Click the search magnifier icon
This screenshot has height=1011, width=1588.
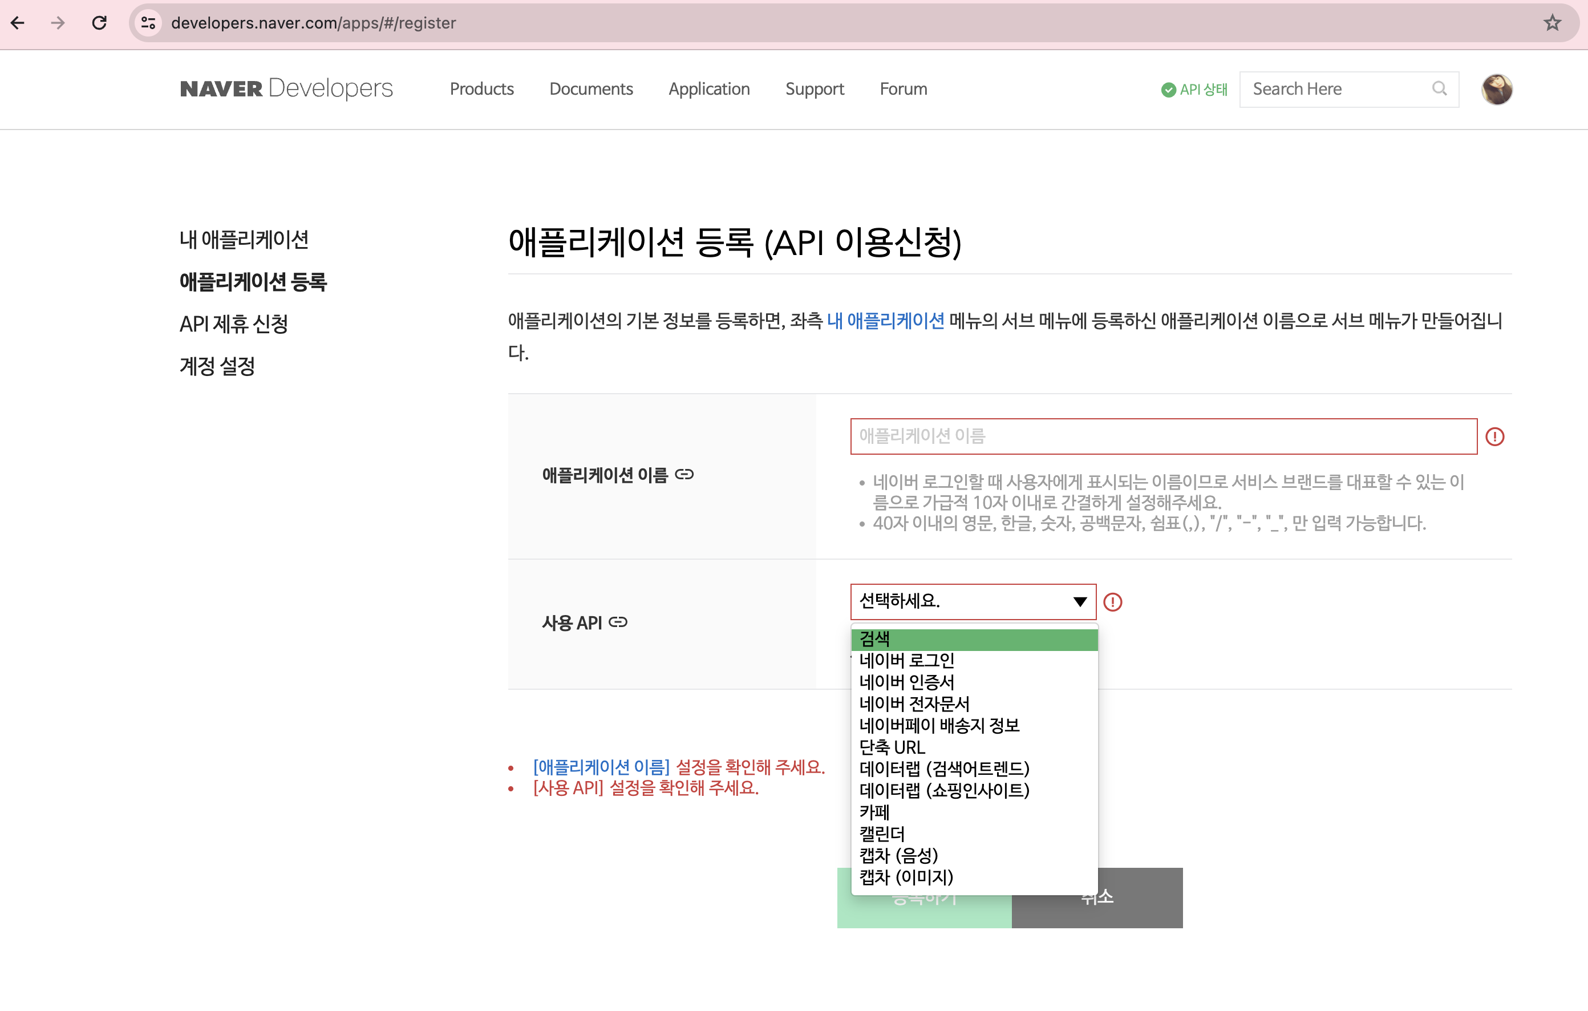pyautogui.click(x=1439, y=89)
